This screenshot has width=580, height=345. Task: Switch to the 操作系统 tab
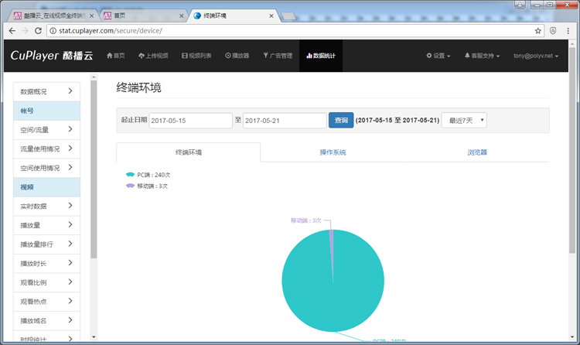[x=333, y=152]
